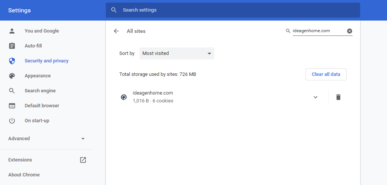Click the Auto-fill clipboard icon

tap(12, 46)
